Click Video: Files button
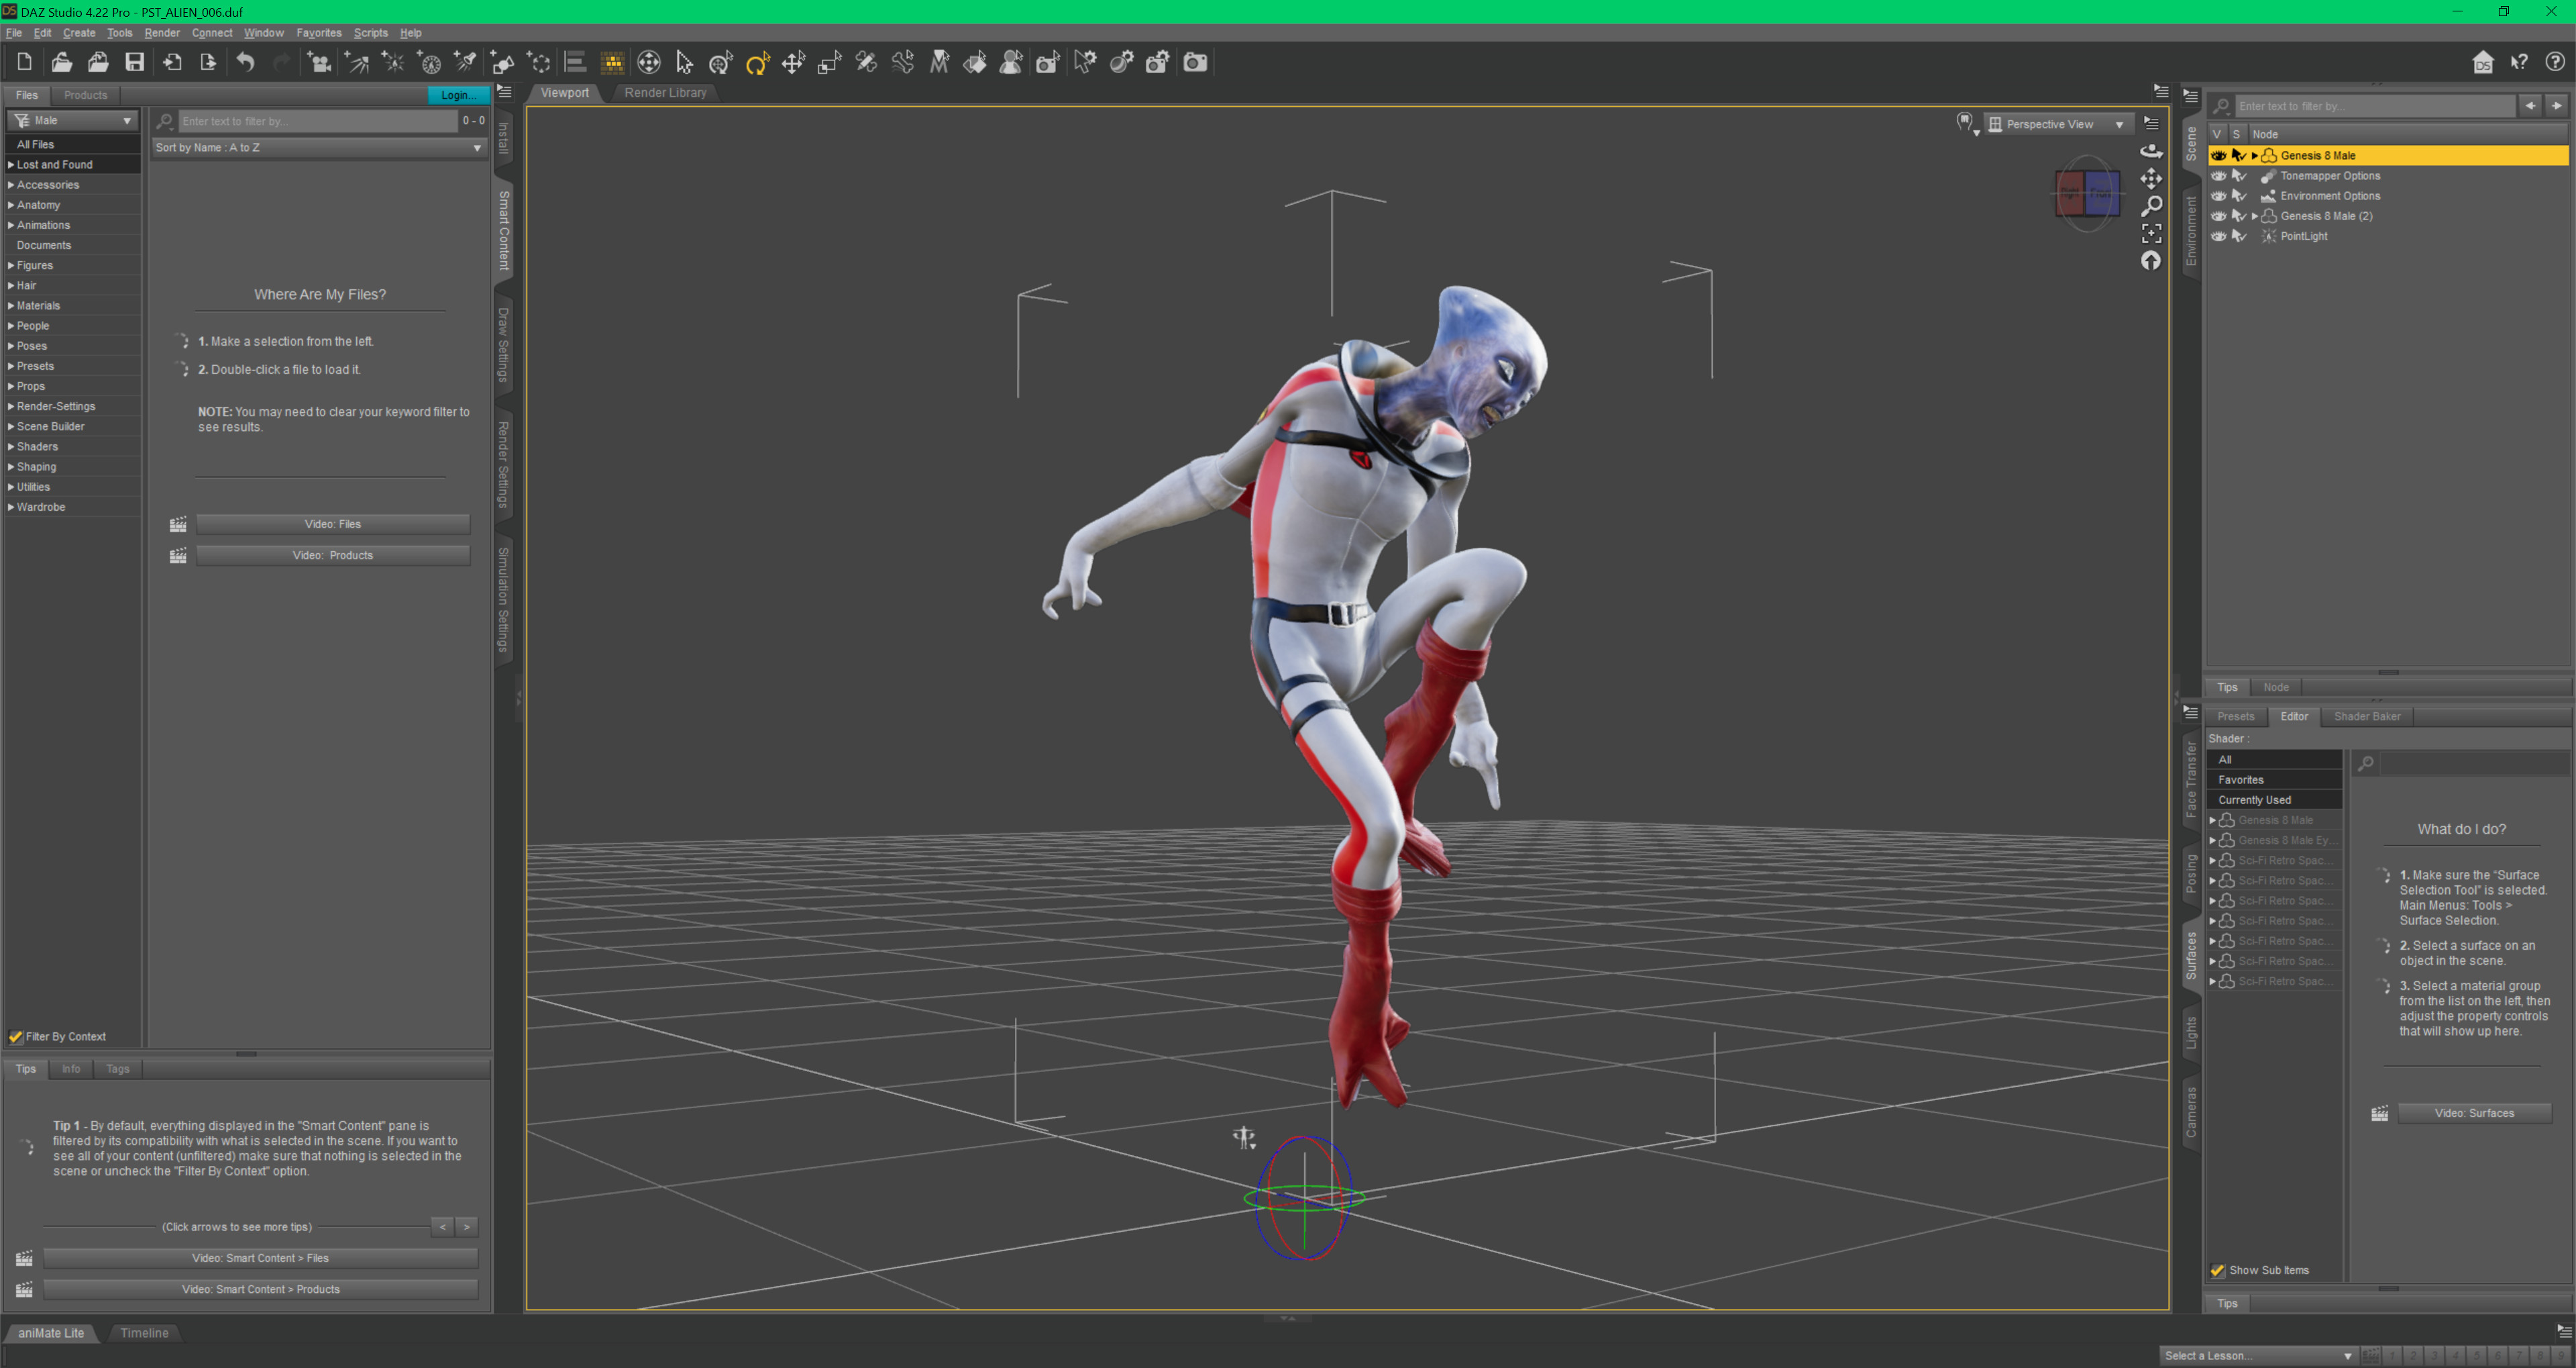The image size is (2576, 1368). (x=333, y=524)
